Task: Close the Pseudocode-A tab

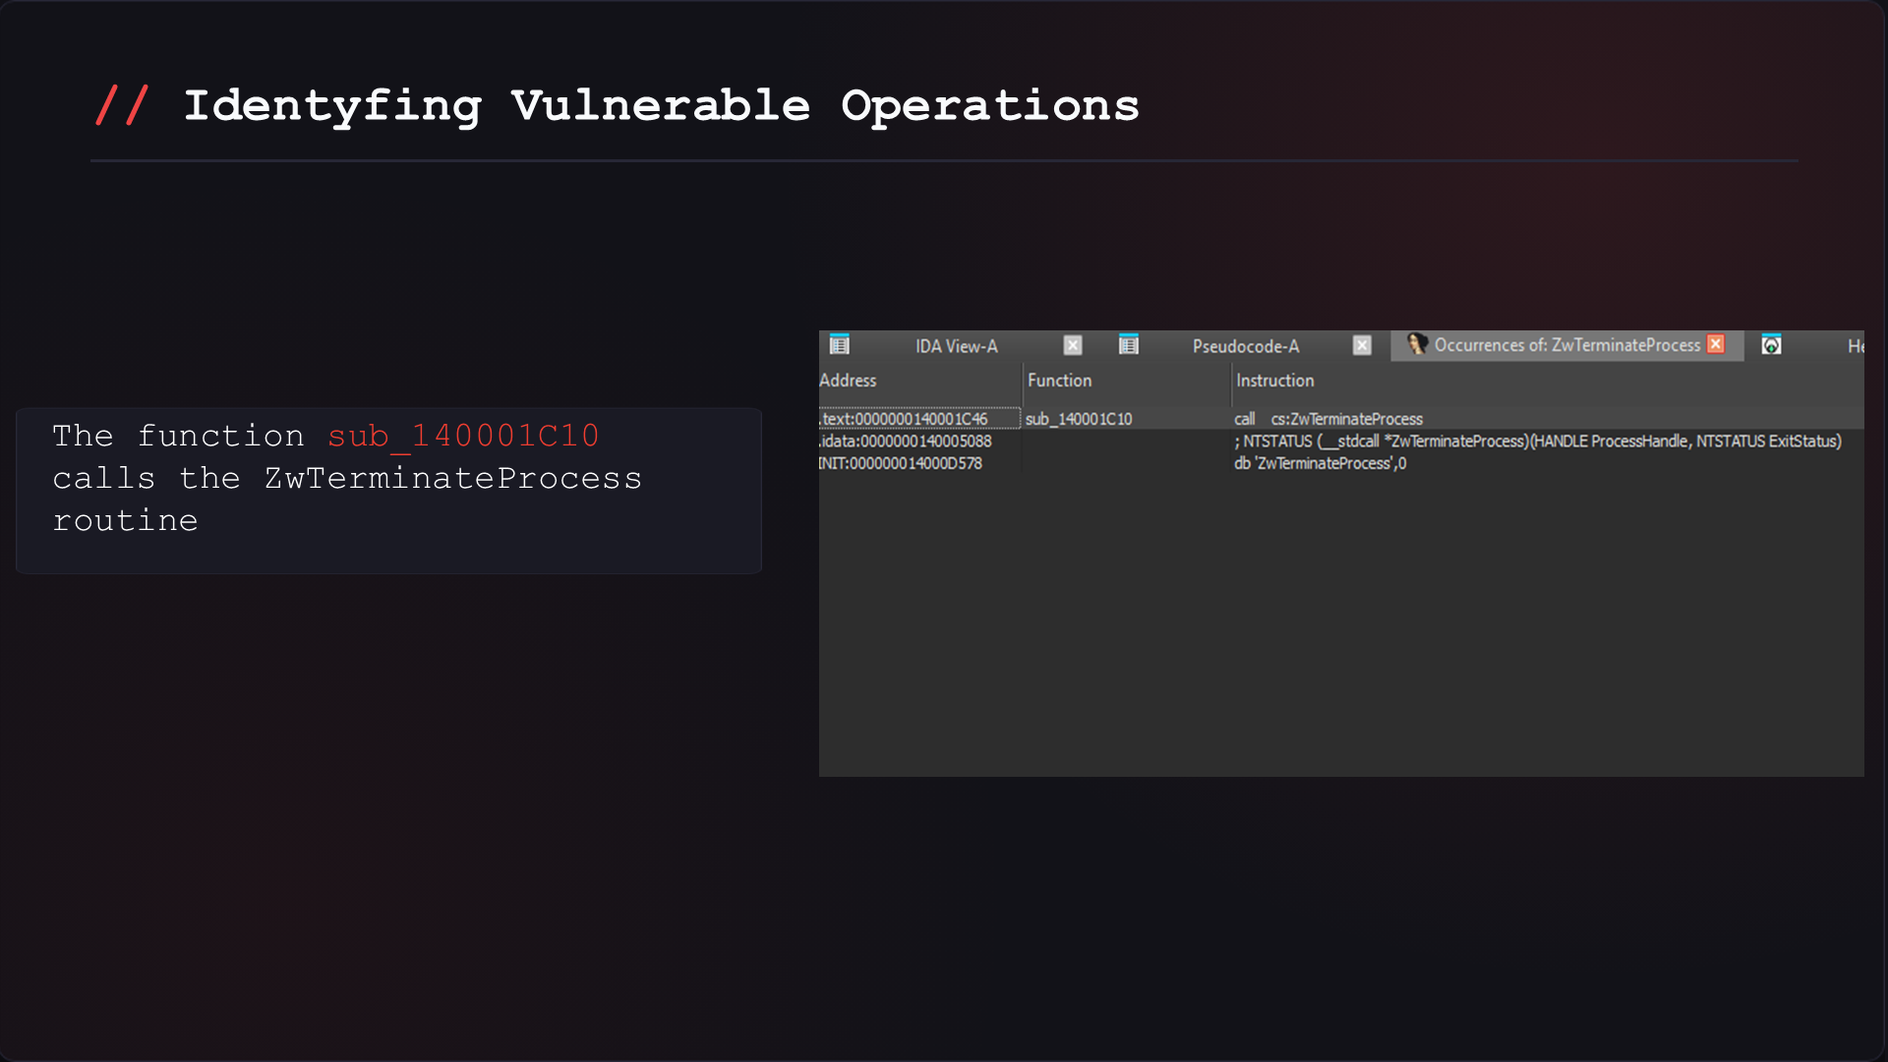Action: pyautogui.click(x=1362, y=345)
